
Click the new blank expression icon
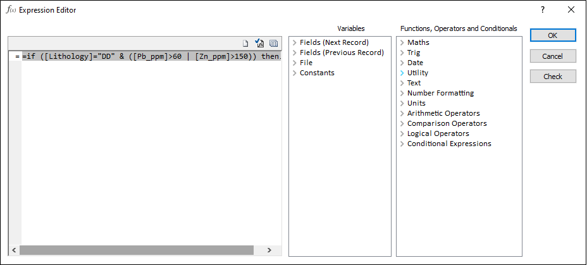click(x=246, y=44)
